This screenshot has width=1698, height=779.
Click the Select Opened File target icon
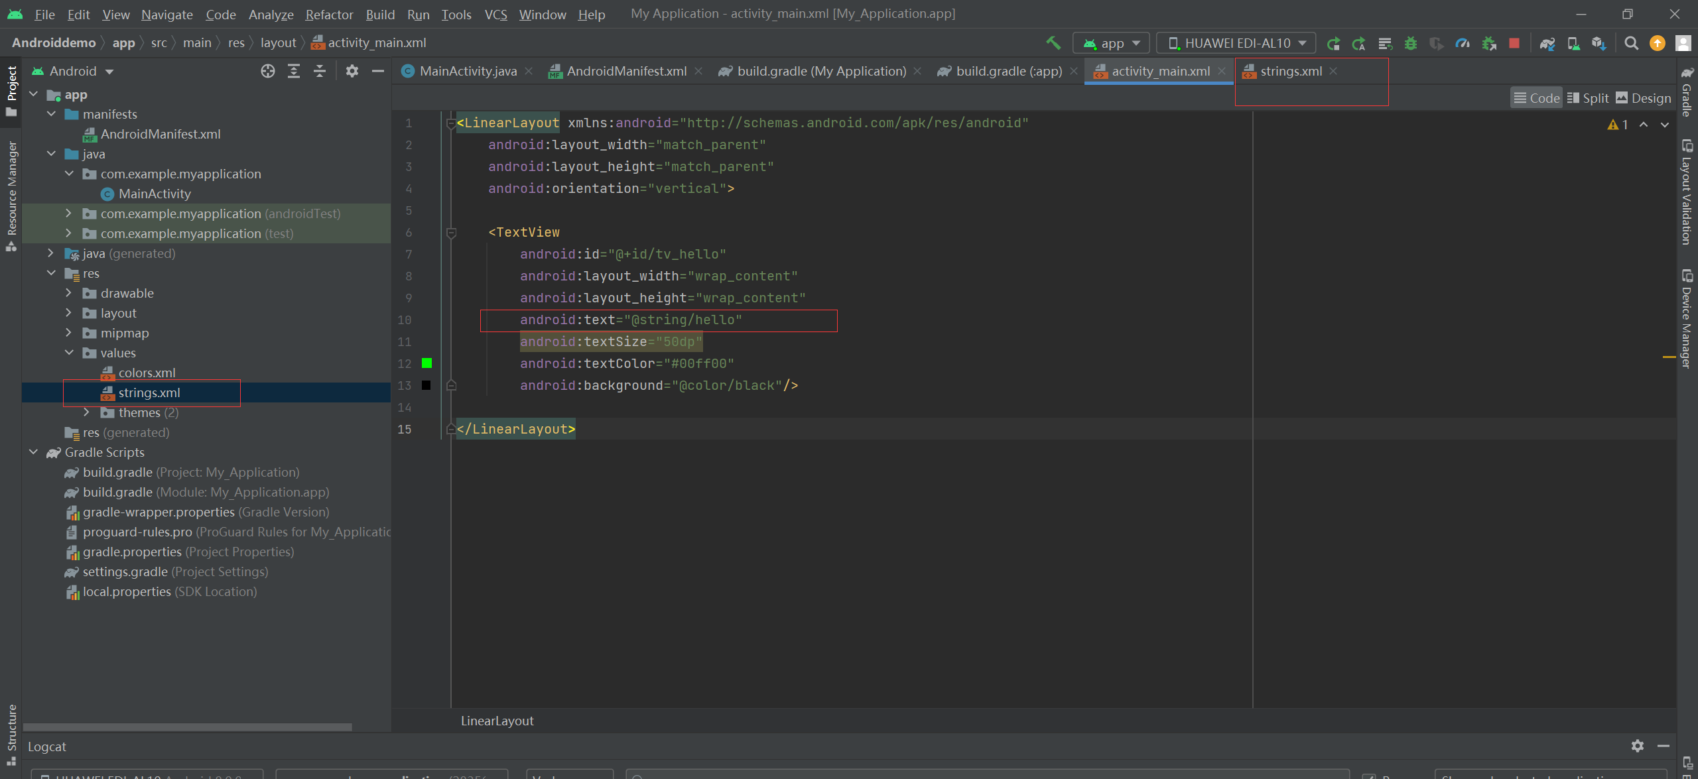click(x=267, y=71)
